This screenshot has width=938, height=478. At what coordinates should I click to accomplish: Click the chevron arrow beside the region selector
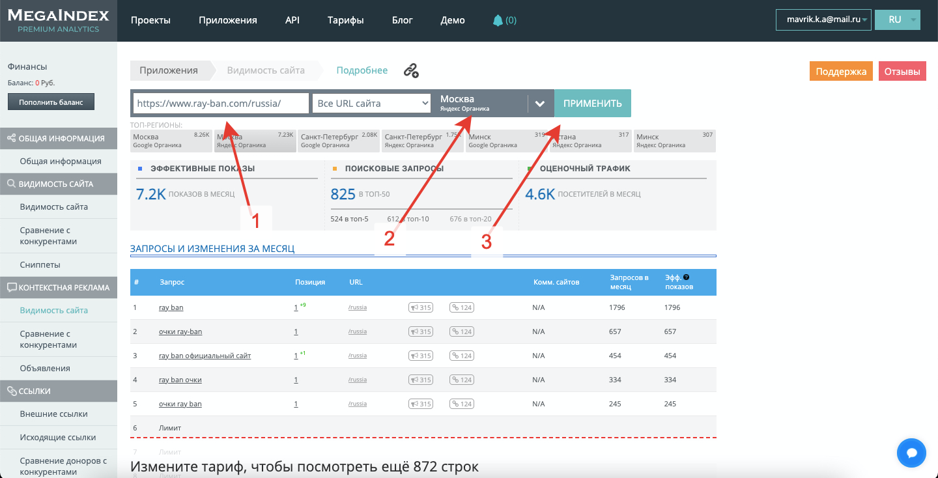539,104
